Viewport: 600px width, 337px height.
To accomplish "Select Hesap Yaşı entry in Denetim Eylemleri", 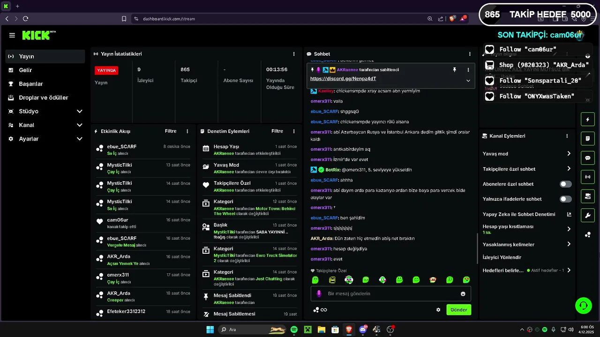I will [249, 150].
